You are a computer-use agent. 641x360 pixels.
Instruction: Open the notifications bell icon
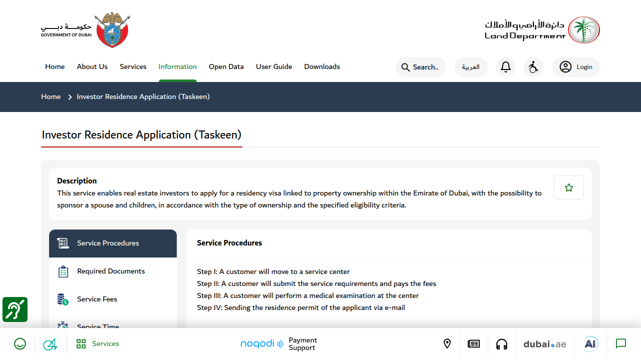tap(506, 67)
